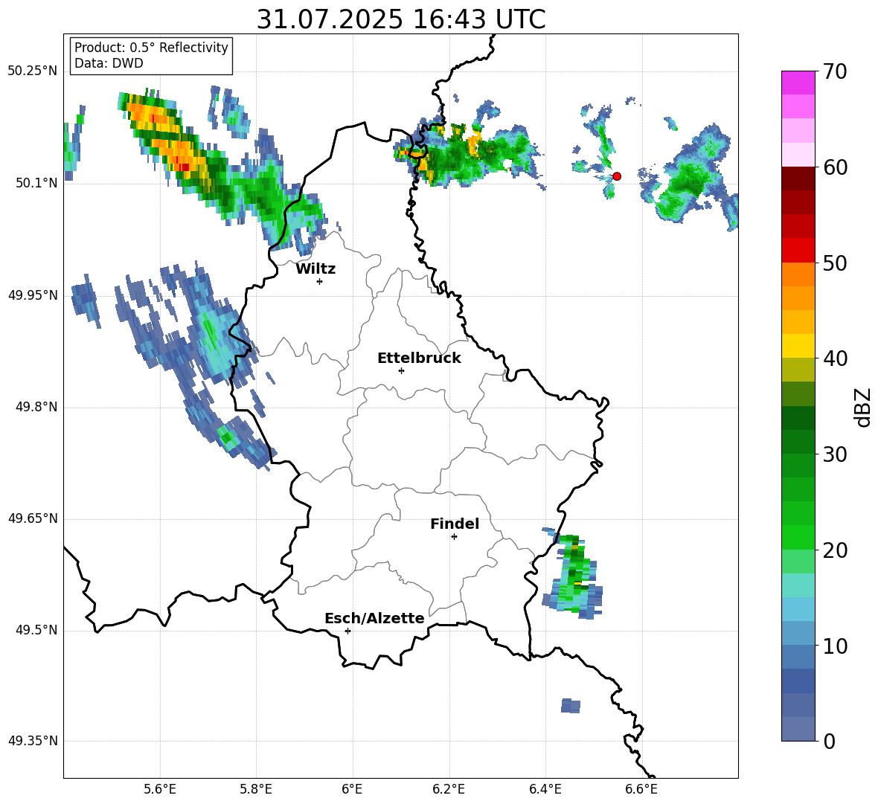The image size is (881, 804).
Task: Click the 20 colorbar tick label
Action: pos(835,550)
